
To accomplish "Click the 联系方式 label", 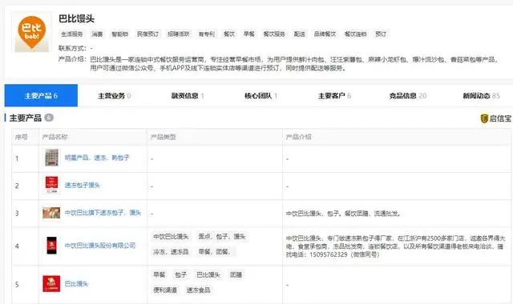I will pyautogui.click(x=72, y=48).
